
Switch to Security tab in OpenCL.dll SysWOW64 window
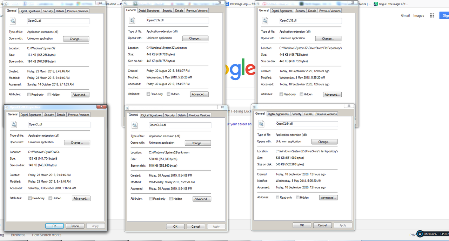(49, 115)
